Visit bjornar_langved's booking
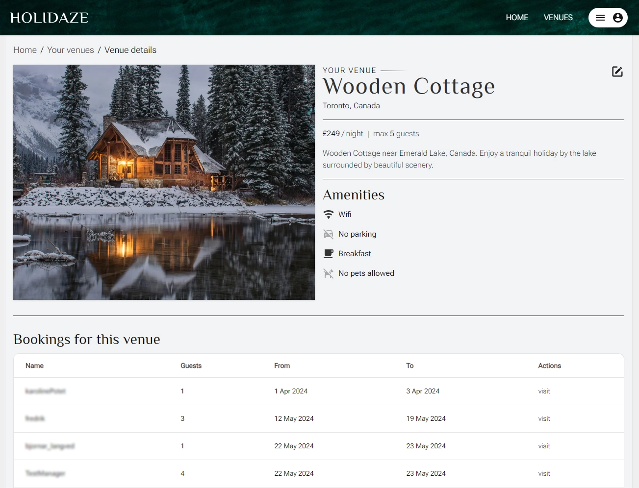This screenshot has width=639, height=488. coord(544,446)
